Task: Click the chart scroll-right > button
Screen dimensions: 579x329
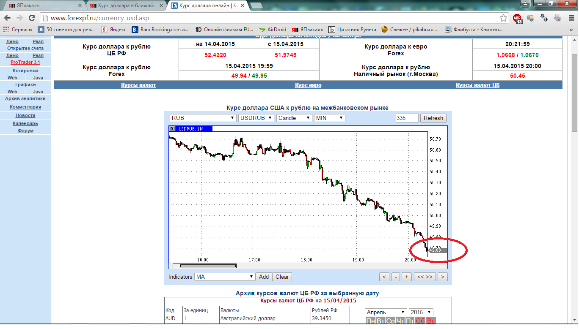Action: (x=442, y=277)
